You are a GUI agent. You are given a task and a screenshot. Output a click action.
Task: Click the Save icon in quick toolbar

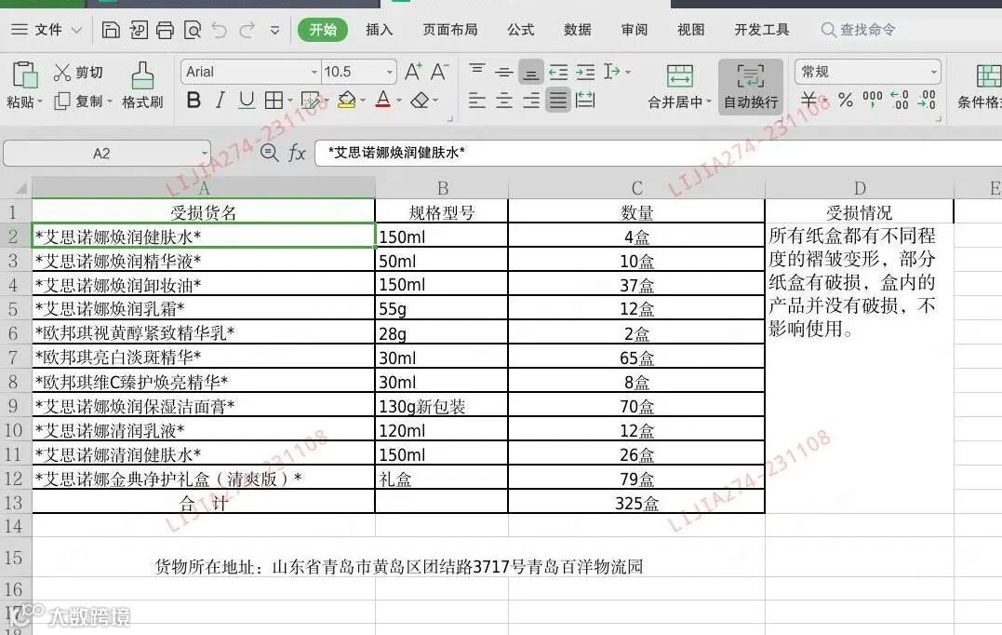pos(111,30)
